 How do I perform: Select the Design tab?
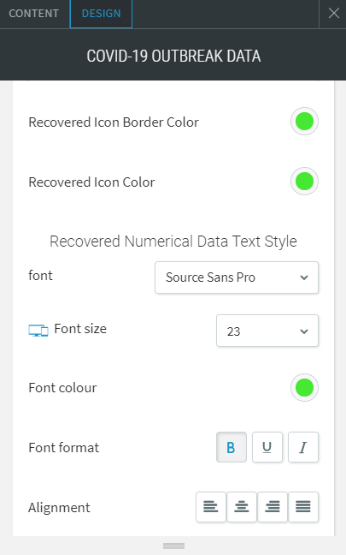(x=102, y=14)
